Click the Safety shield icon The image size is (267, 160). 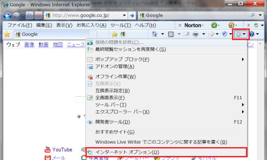(x=225, y=34)
